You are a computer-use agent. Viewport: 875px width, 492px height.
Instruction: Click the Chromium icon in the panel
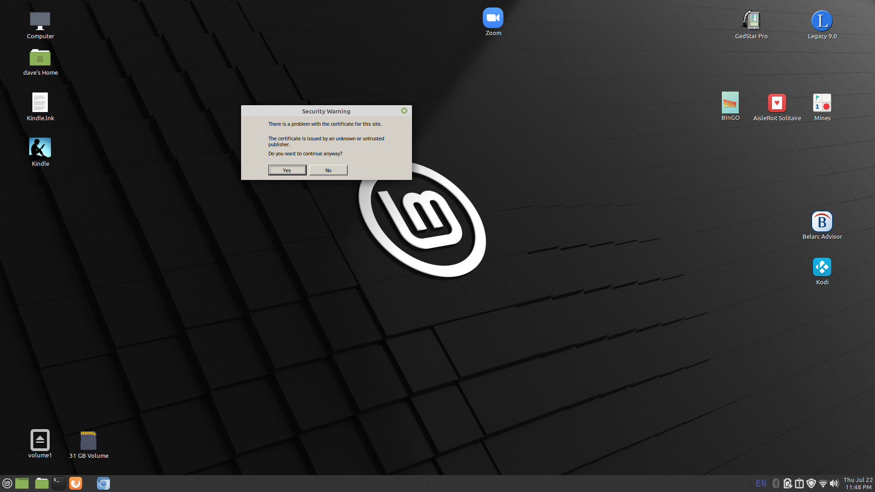103,483
